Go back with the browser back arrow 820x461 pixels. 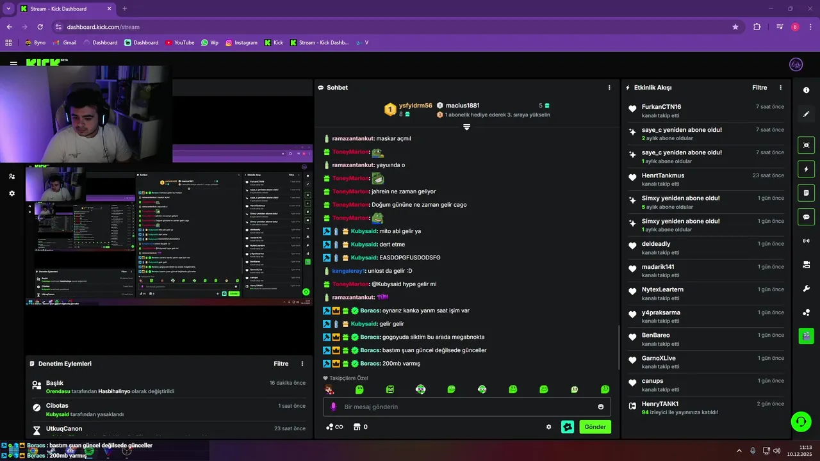pyautogui.click(x=9, y=27)
